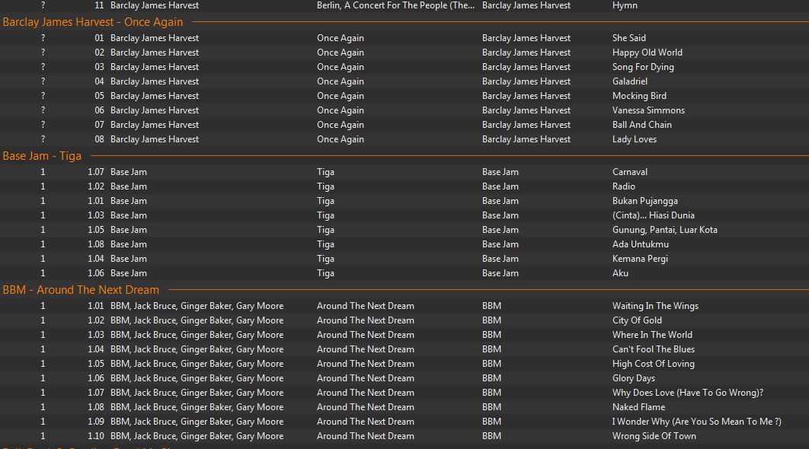Click track number 1.06 in the Aku row

pos(95,273)
